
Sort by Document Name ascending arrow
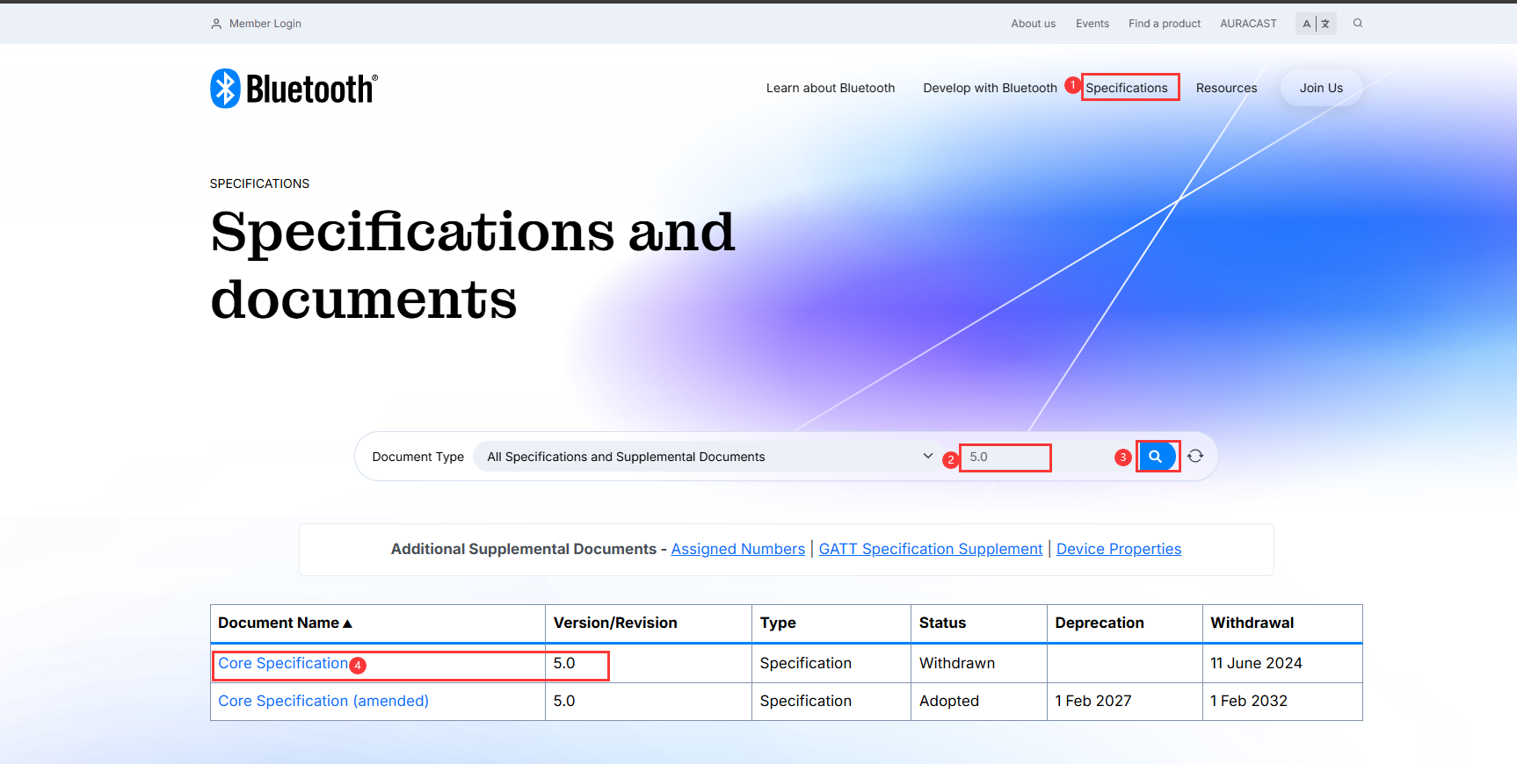tap(347, 623)
